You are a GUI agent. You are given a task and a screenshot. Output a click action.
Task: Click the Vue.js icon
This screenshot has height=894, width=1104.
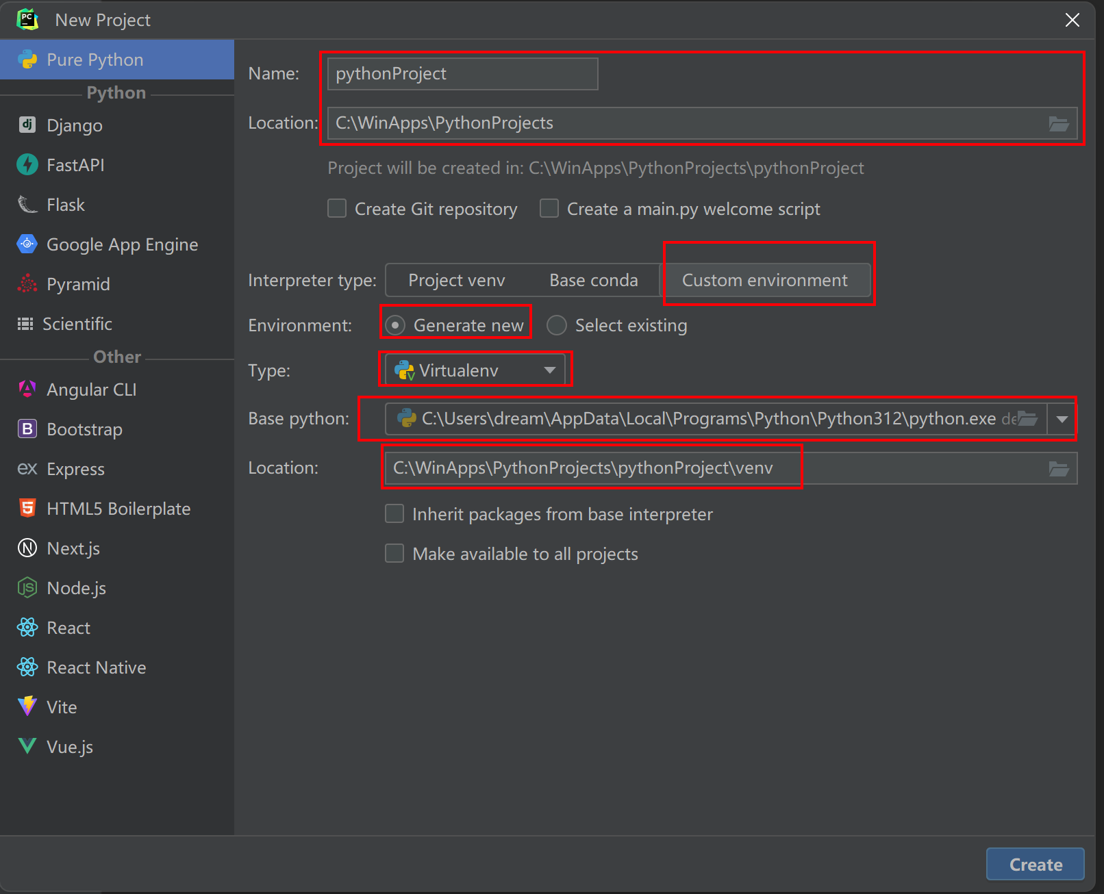coord(27,745)
